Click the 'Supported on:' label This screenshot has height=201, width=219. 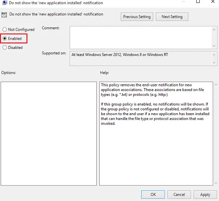pyautogui.click(x=54, y=53)
